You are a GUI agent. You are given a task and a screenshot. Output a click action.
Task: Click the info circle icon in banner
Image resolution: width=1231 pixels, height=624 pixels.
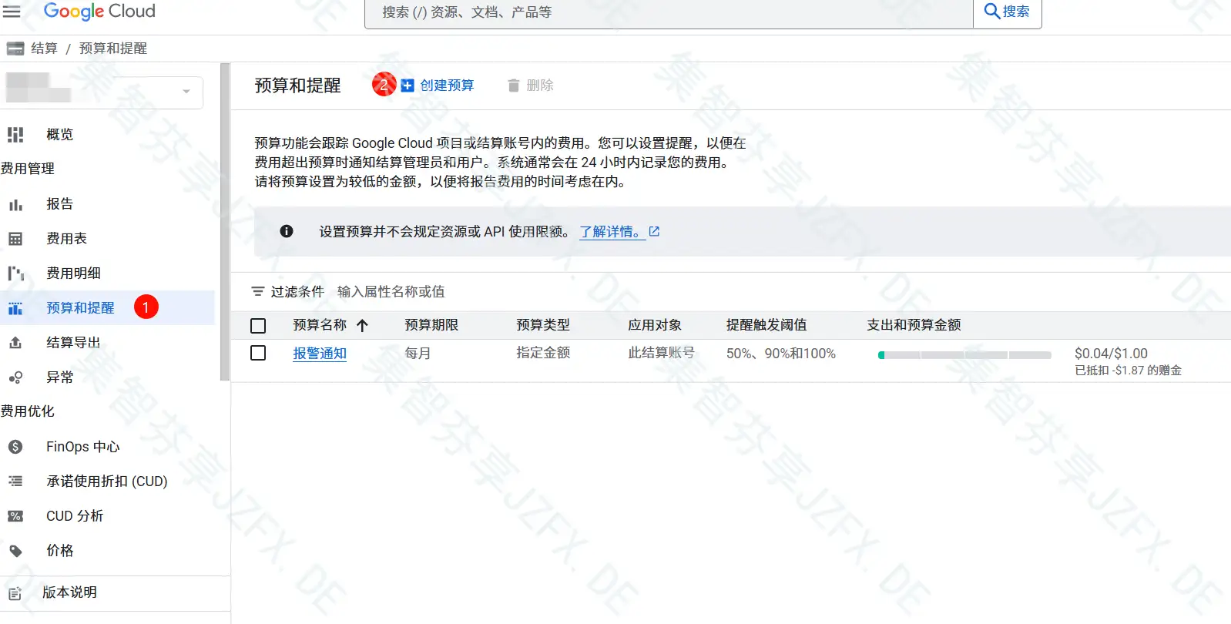[x=287, y=231]
